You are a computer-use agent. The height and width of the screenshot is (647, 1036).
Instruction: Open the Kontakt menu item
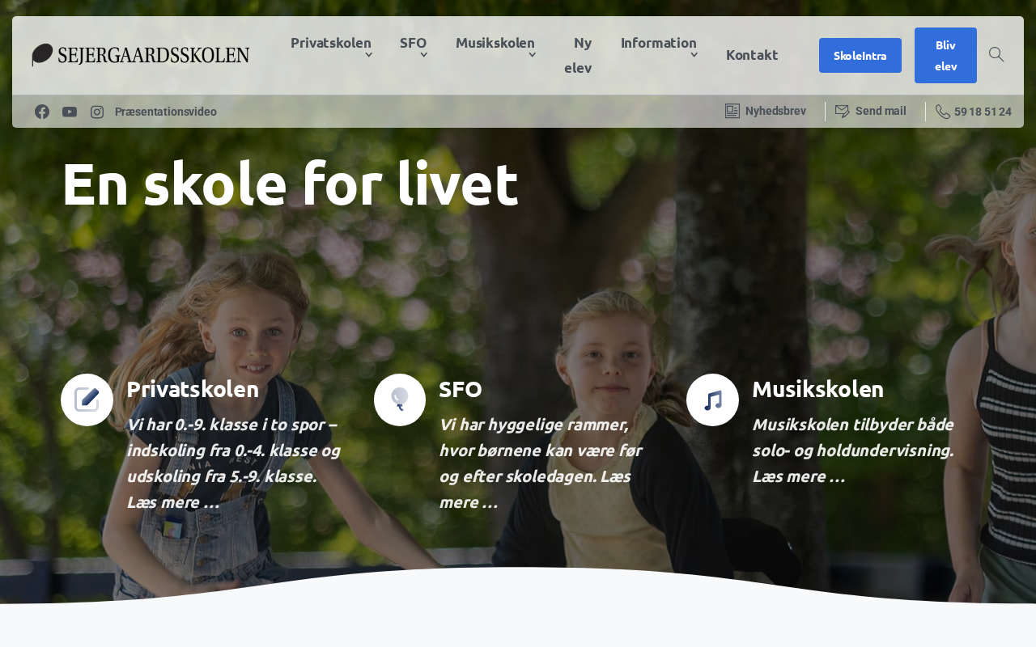752,55
